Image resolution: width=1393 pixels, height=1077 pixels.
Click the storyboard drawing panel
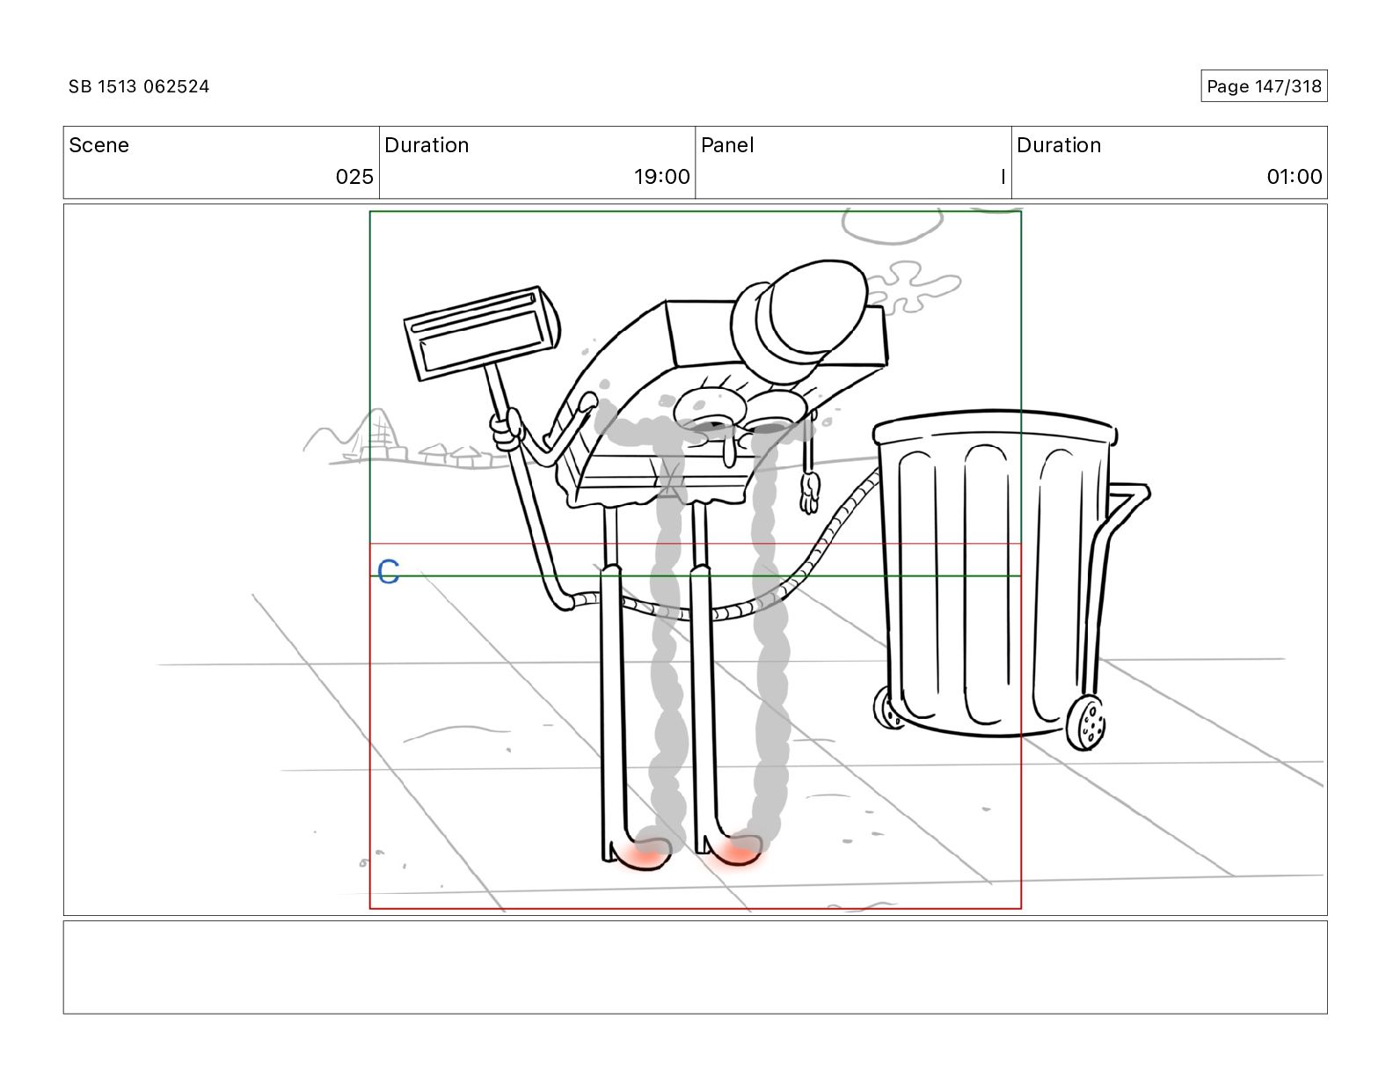695,560
